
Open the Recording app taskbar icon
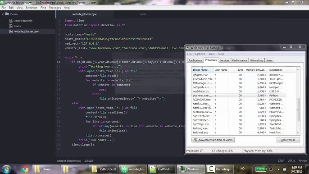click(219, 169)
